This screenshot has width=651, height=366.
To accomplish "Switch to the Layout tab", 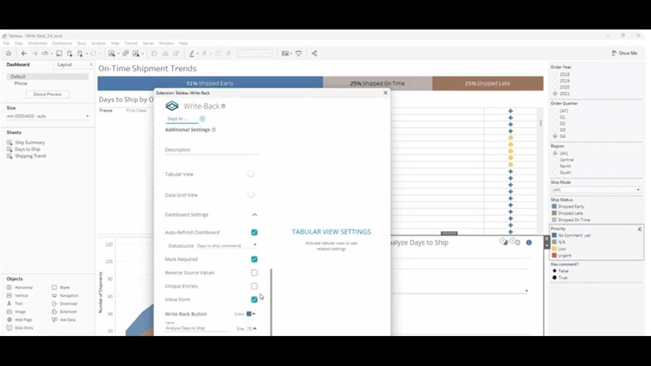I will tap(65, 65).
